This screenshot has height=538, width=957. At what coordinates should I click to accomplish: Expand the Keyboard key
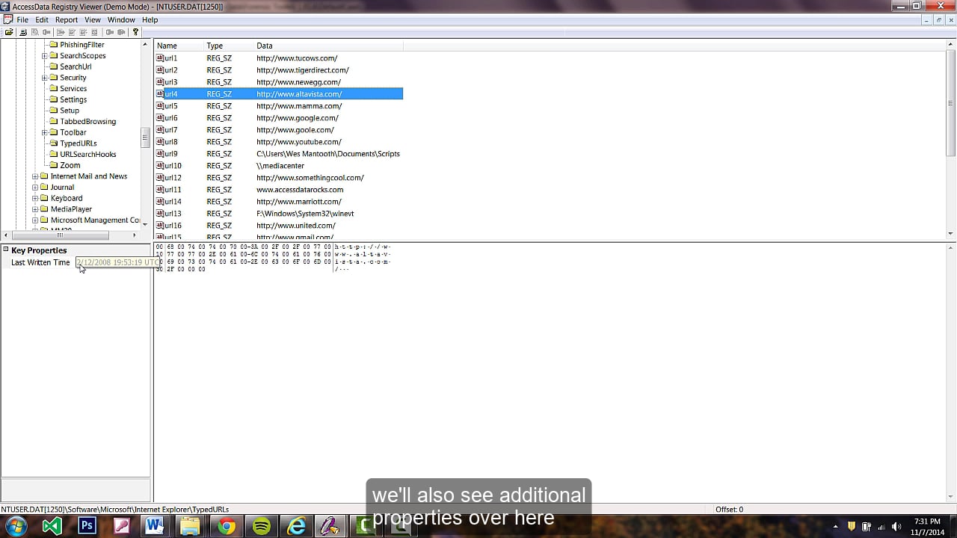pos(35,198)
